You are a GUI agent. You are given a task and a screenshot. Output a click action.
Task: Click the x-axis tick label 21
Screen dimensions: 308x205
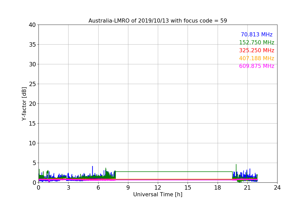point(247,188)
